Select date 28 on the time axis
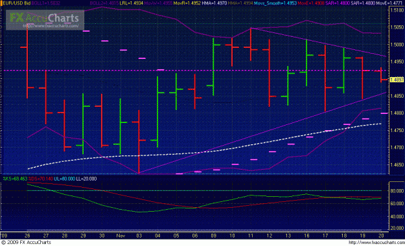Image resolution: width=405 pixels, height=246 pixels. (x=65, y=236)
